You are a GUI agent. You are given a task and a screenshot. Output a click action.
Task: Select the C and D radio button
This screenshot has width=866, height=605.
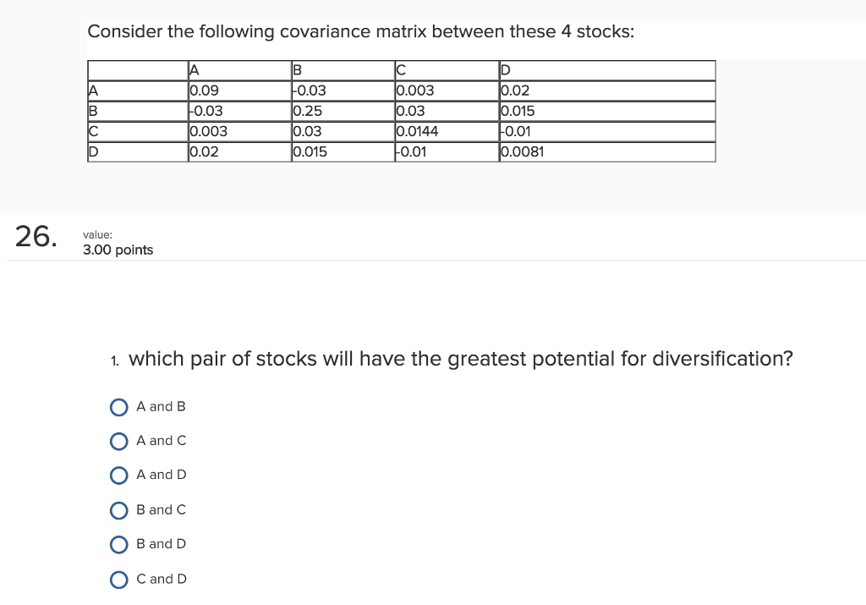(x=118, y=579)
